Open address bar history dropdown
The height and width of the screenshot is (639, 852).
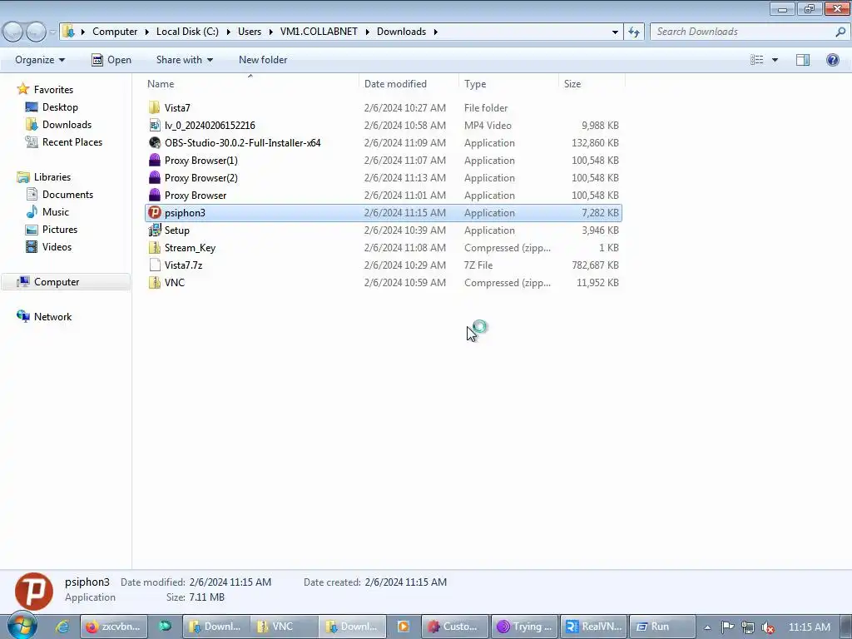[x=615, y=32]
